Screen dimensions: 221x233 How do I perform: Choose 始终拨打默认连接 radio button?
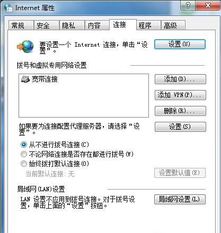(24, 164)
